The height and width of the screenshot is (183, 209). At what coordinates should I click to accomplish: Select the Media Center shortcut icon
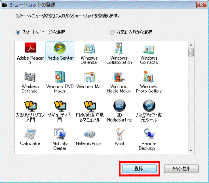click(60, 48)
